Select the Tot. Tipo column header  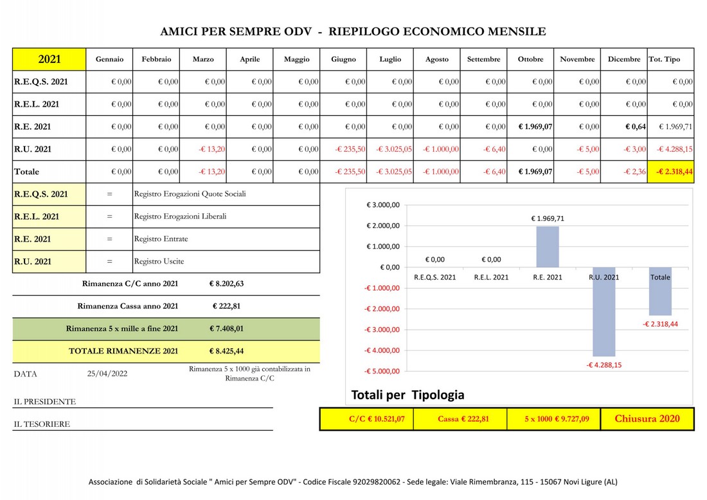pyautogui.click(x=671, y=59)
